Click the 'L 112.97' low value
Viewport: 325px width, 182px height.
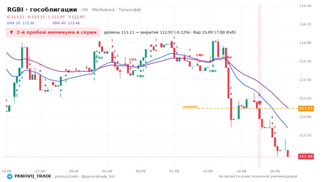tap(56, 17)
